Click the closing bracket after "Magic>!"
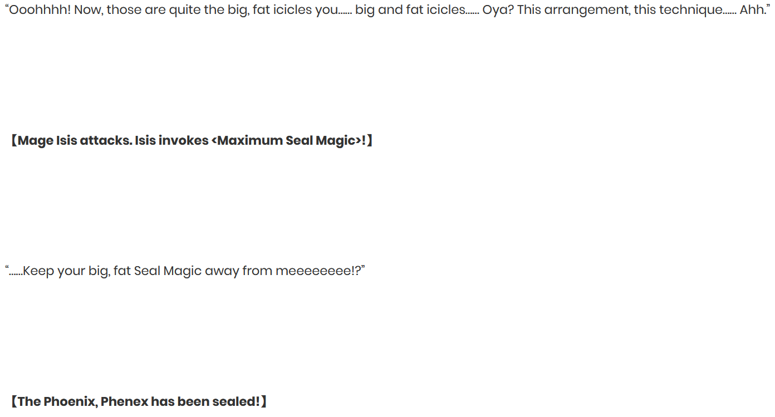This screenshot has width=775, height=417. 370,141
